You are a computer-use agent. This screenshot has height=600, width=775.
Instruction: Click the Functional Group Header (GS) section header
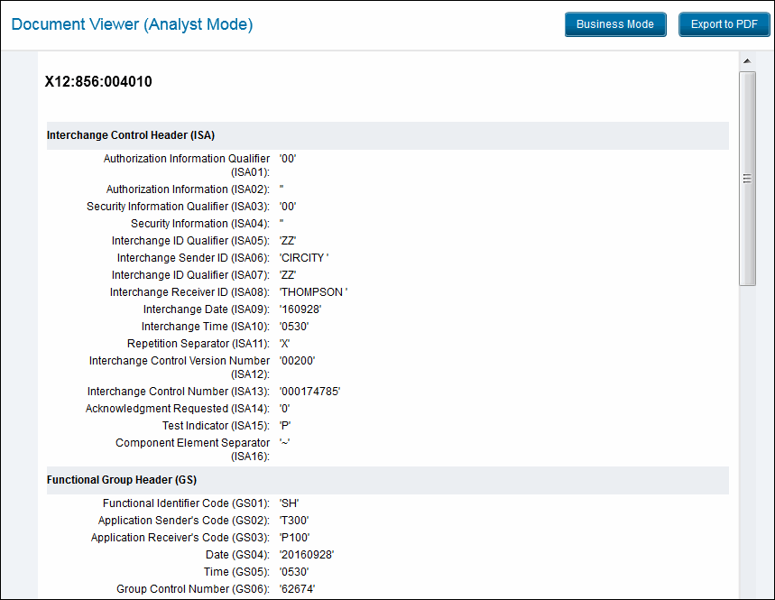pos(122,480)
